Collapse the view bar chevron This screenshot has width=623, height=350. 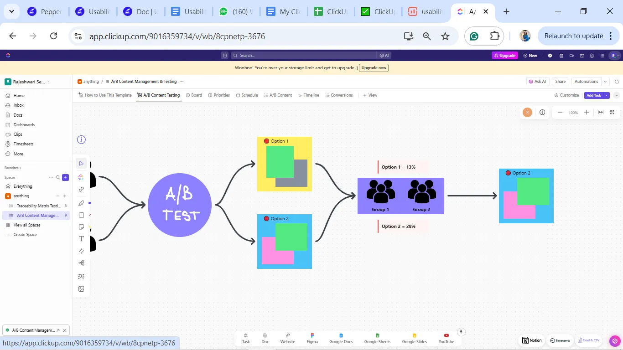pos(617,95)
